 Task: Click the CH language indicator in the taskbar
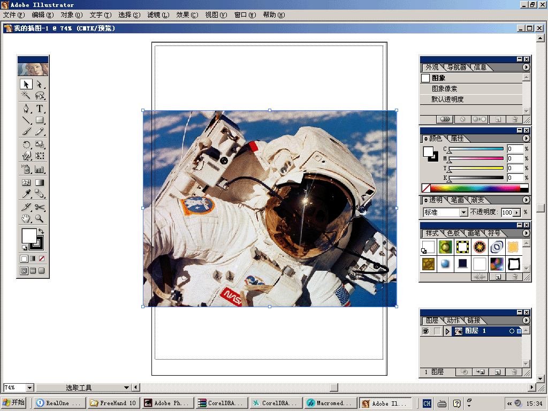(x=427, y=404)
